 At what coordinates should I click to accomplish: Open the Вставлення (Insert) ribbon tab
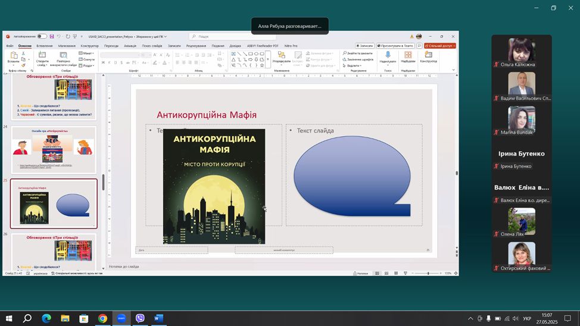(x=44, y=46)
